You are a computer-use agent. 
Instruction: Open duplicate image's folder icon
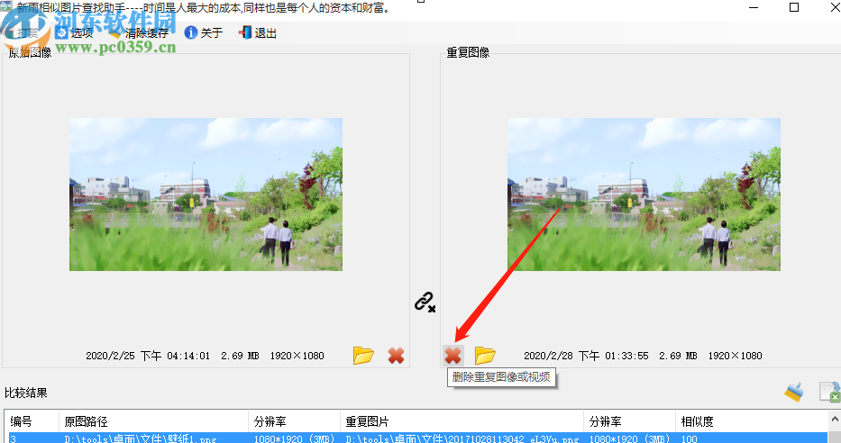(x=485, y=355)
